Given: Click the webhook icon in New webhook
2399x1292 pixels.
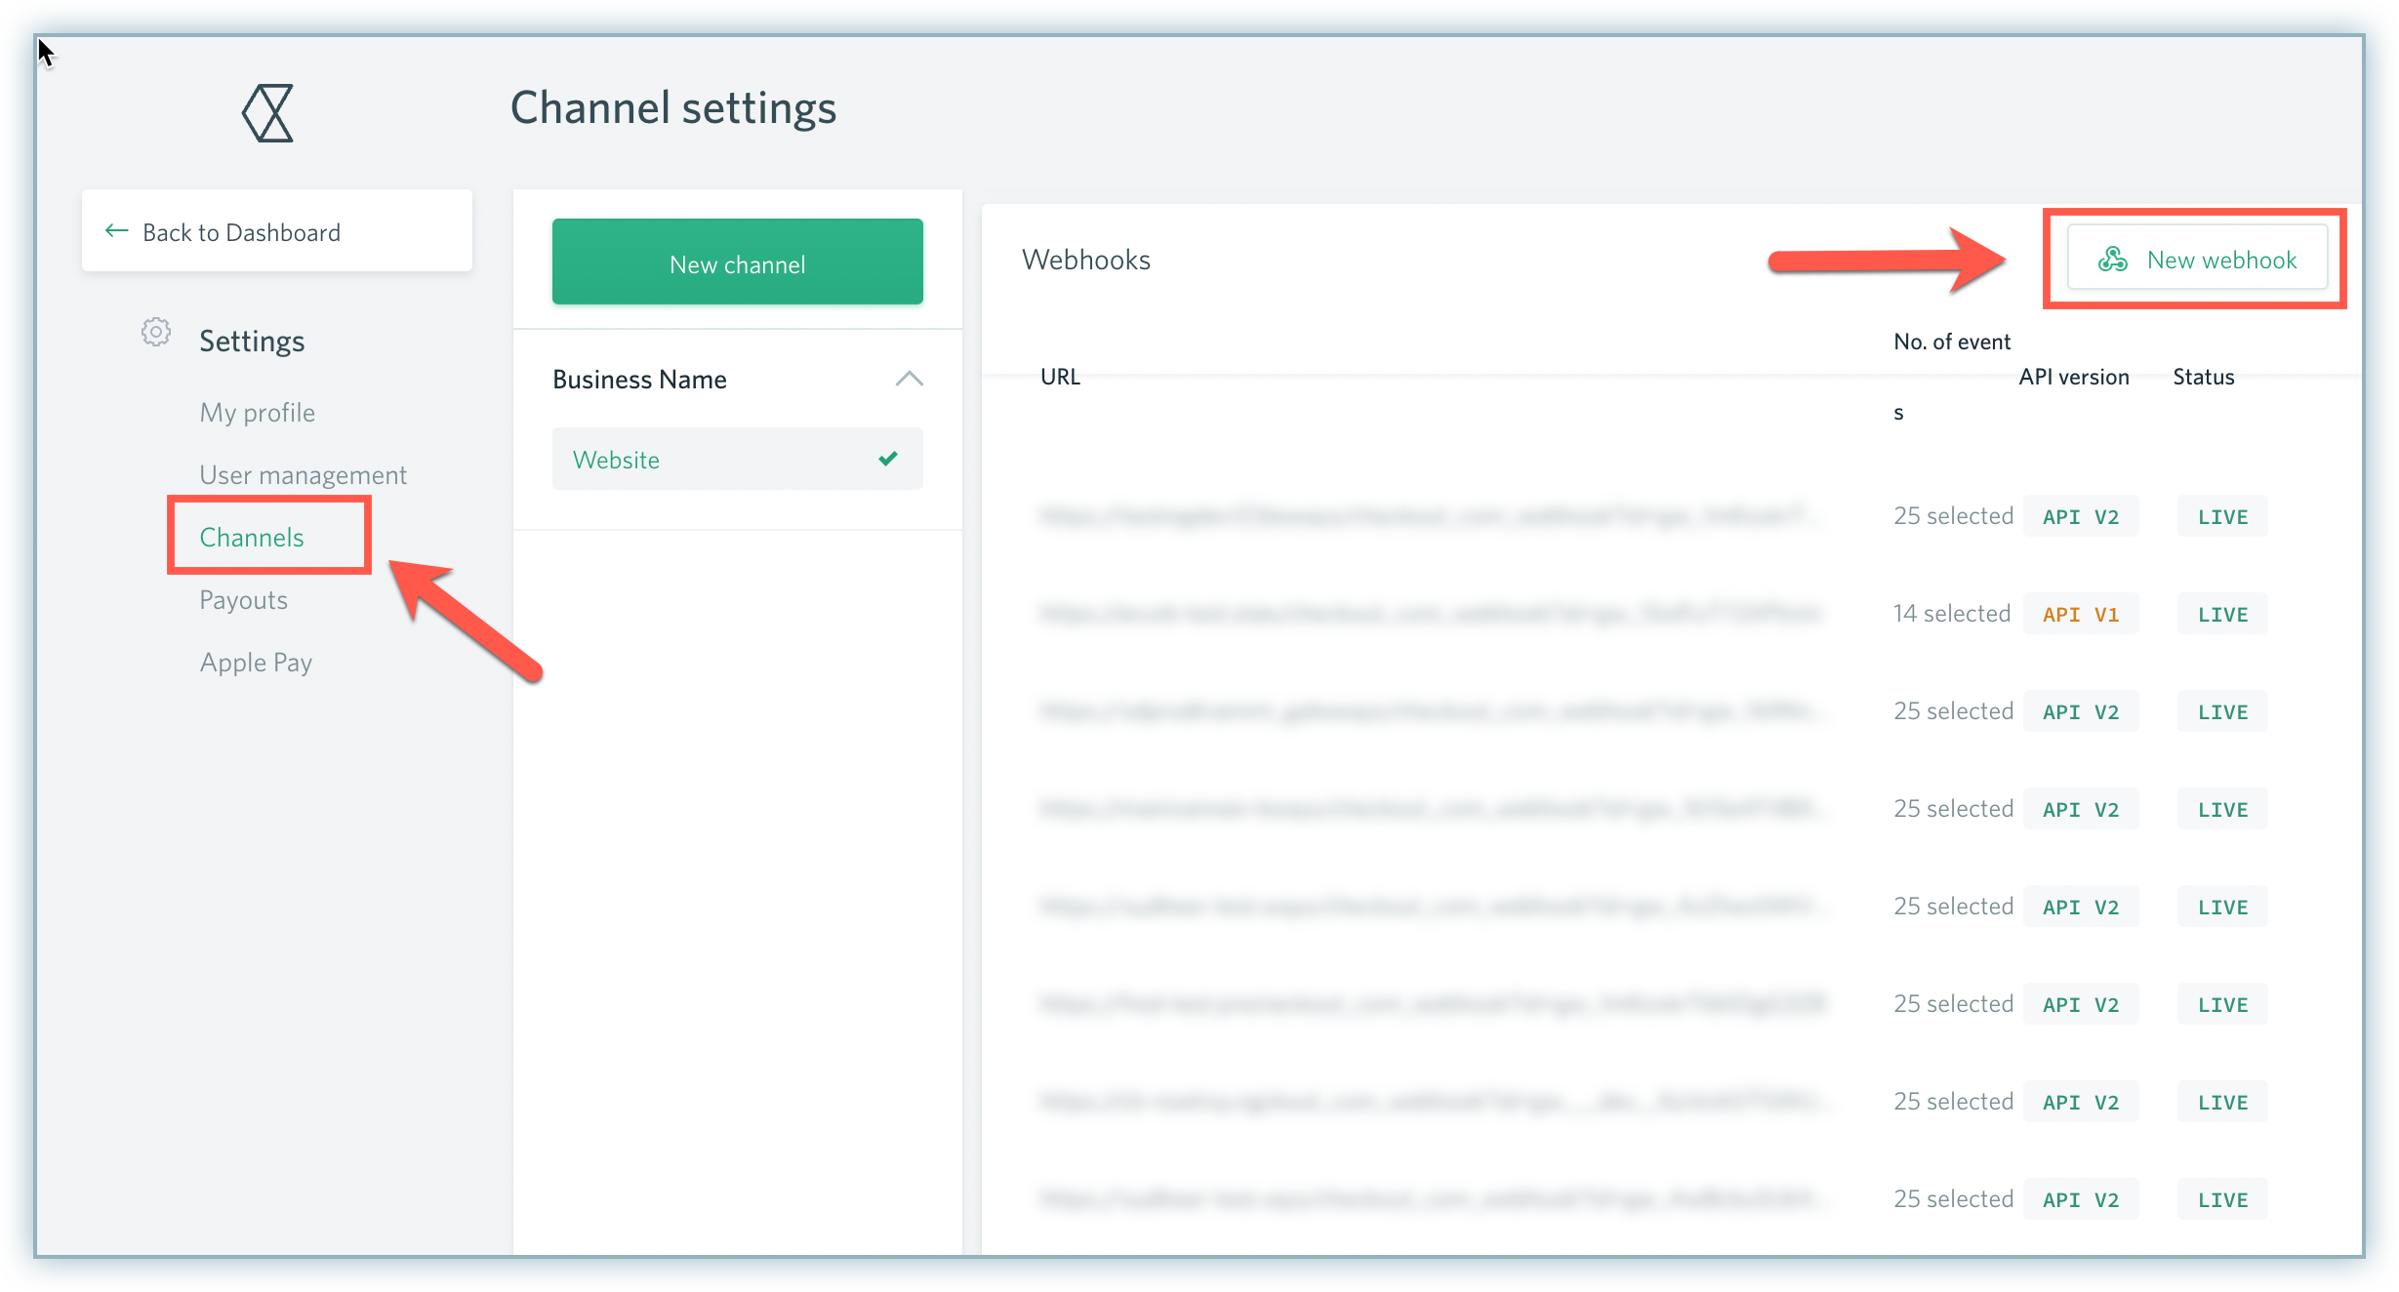Looking at the screenshot, I should 2112,260.
